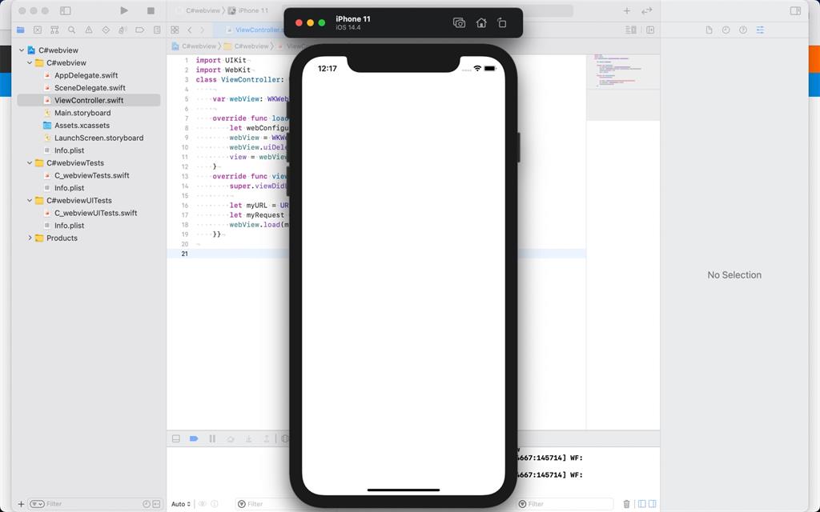
Task: Show the File inspector
Action: (709, 30)
